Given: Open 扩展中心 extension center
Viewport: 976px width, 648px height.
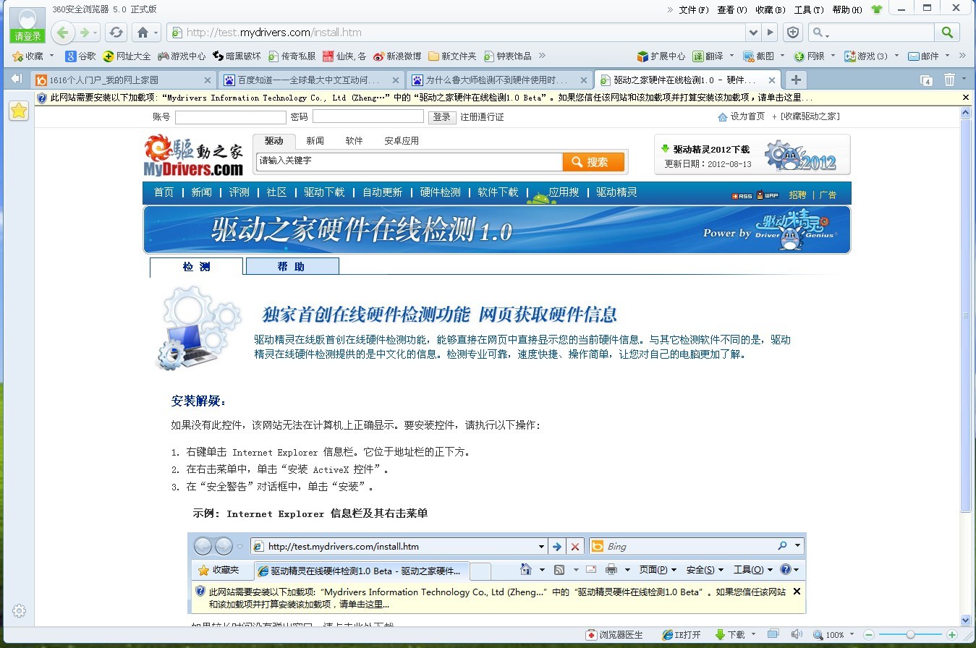Looking at the screenshot, I should pyautogui.click(x=661, y=56).
